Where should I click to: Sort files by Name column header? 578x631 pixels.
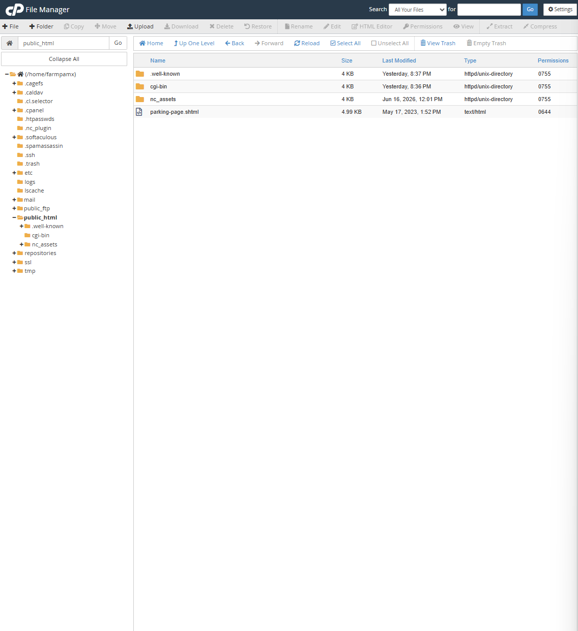click(x=158, y=60)
